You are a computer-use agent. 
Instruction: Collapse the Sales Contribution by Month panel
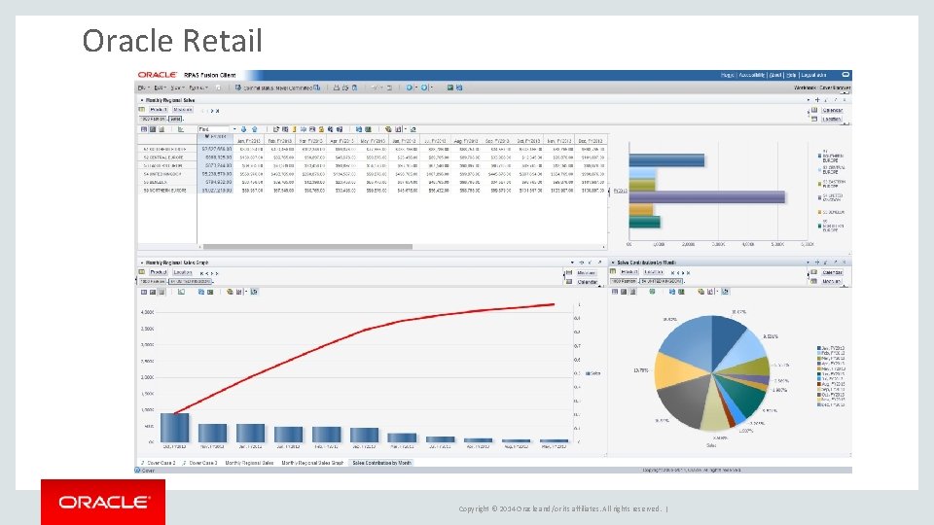(x=613, y=262)
